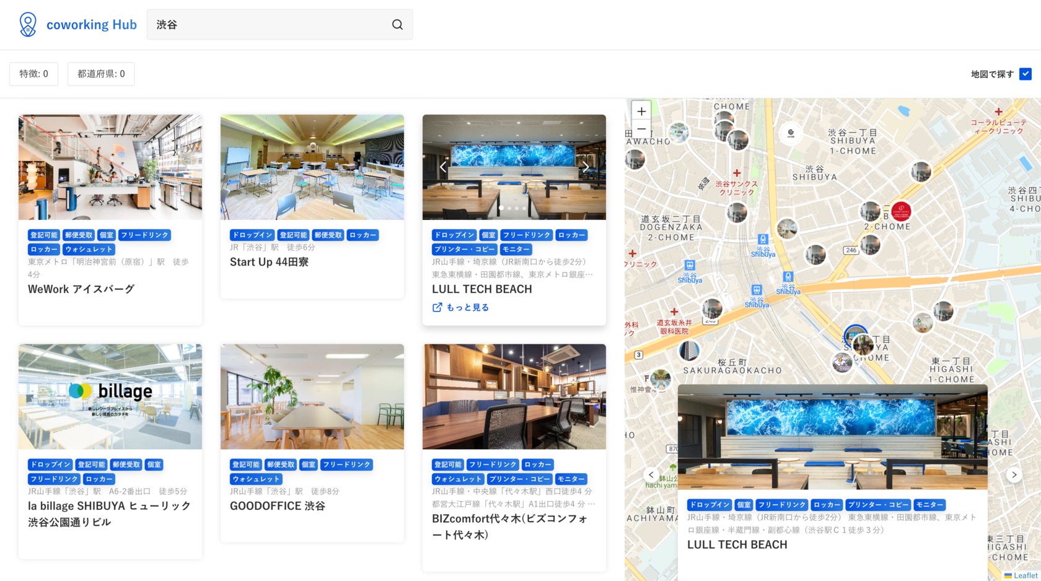The height and width of the screenshot is (581, 1041).
Task: Click 登記可能 tag on la billage card
Action: click(91, 465)
